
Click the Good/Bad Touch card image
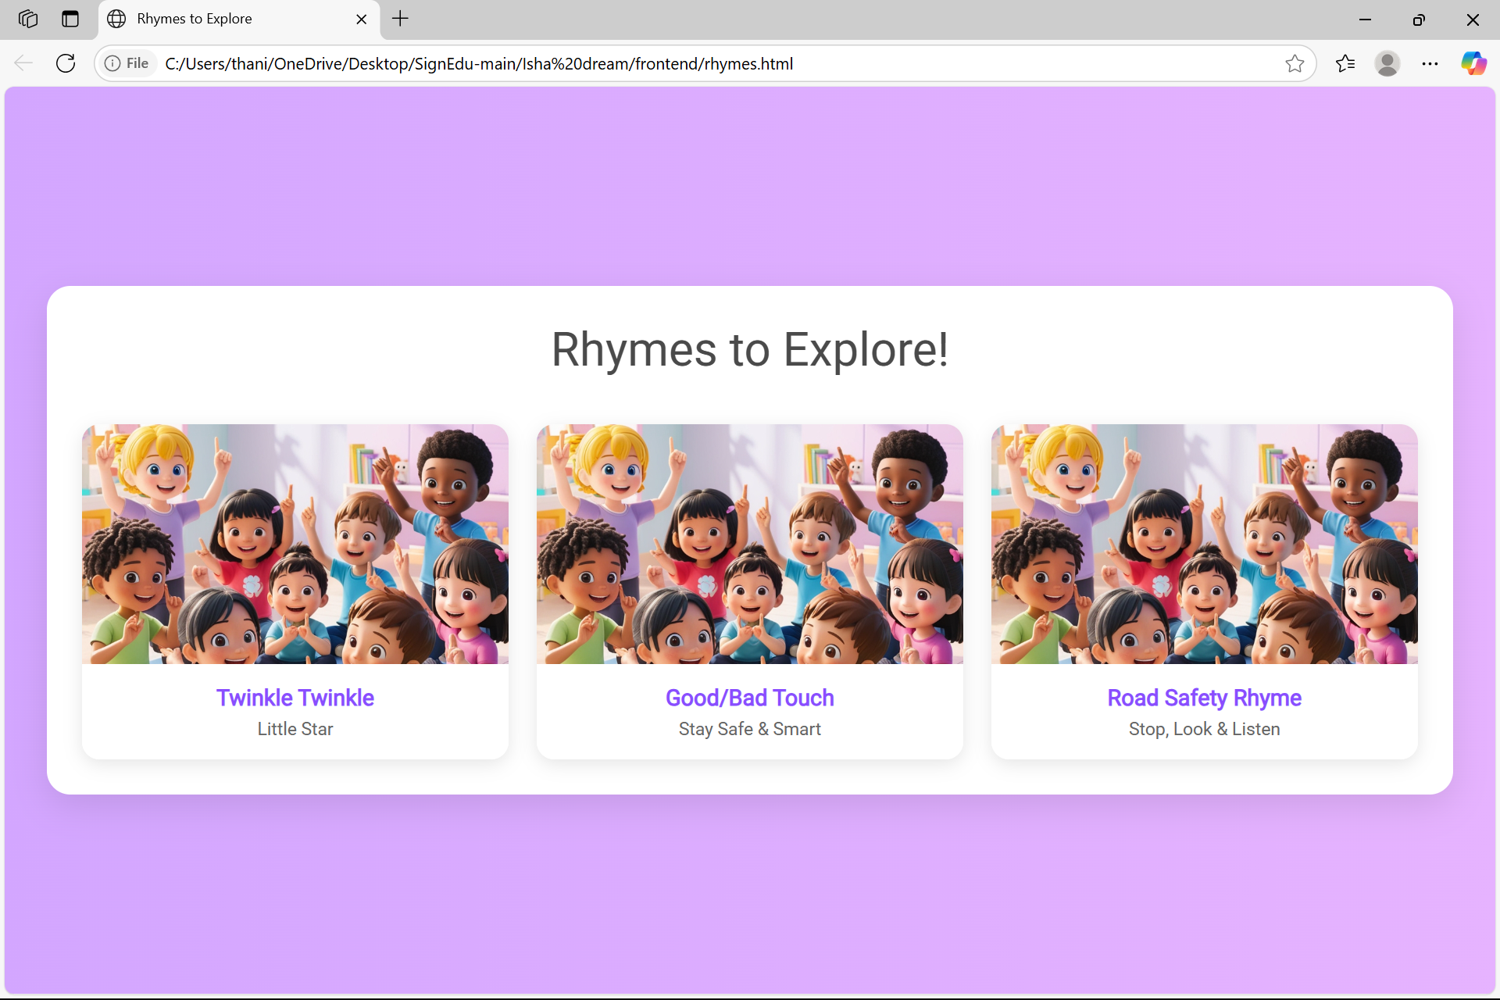749,545
